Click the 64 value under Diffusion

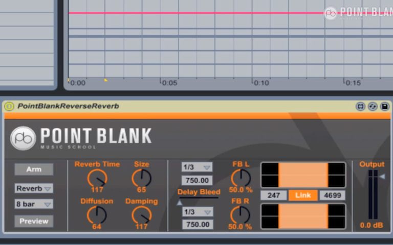[x=97, y=227]
